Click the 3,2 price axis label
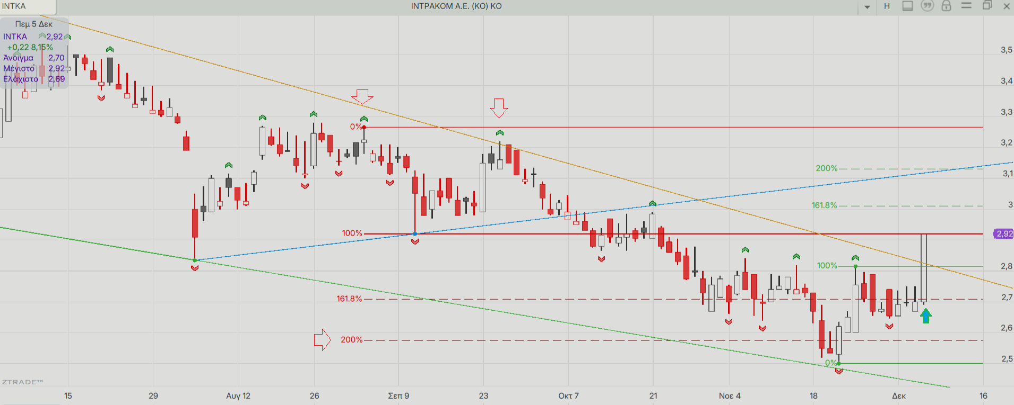1014x405 pixels. pos(1006,142)
